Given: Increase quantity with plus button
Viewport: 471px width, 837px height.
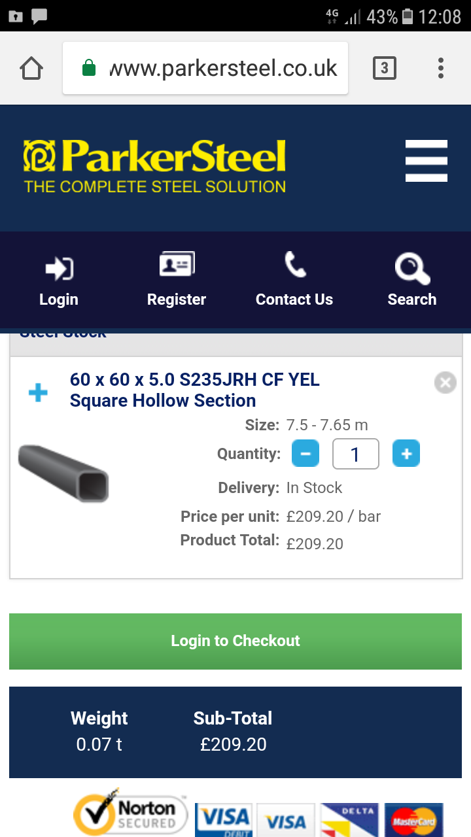Looking at the screenshot, I should pyautogui.click(x=406, y=454).
